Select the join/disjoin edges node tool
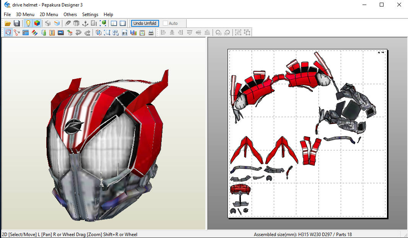This screenshot has width=408, height=238. point(17,33)
